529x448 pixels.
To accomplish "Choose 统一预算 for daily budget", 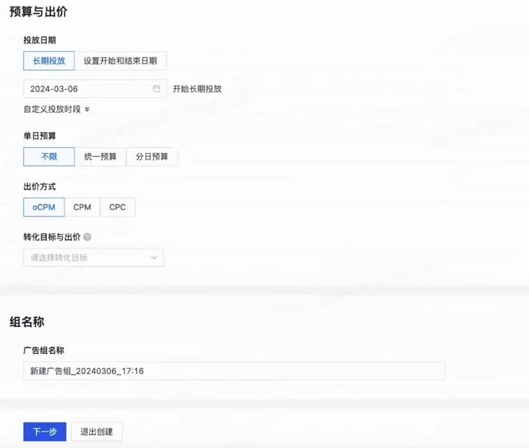I will [100, 156].
